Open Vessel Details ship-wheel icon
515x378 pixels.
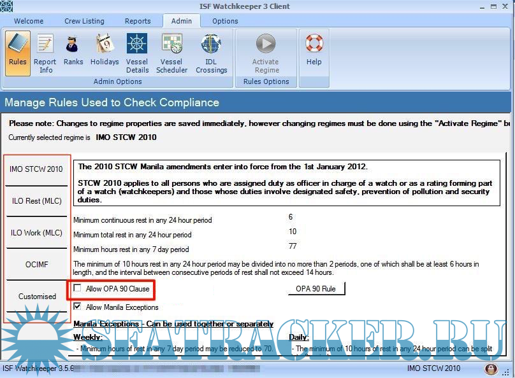(x=137, y=52)
